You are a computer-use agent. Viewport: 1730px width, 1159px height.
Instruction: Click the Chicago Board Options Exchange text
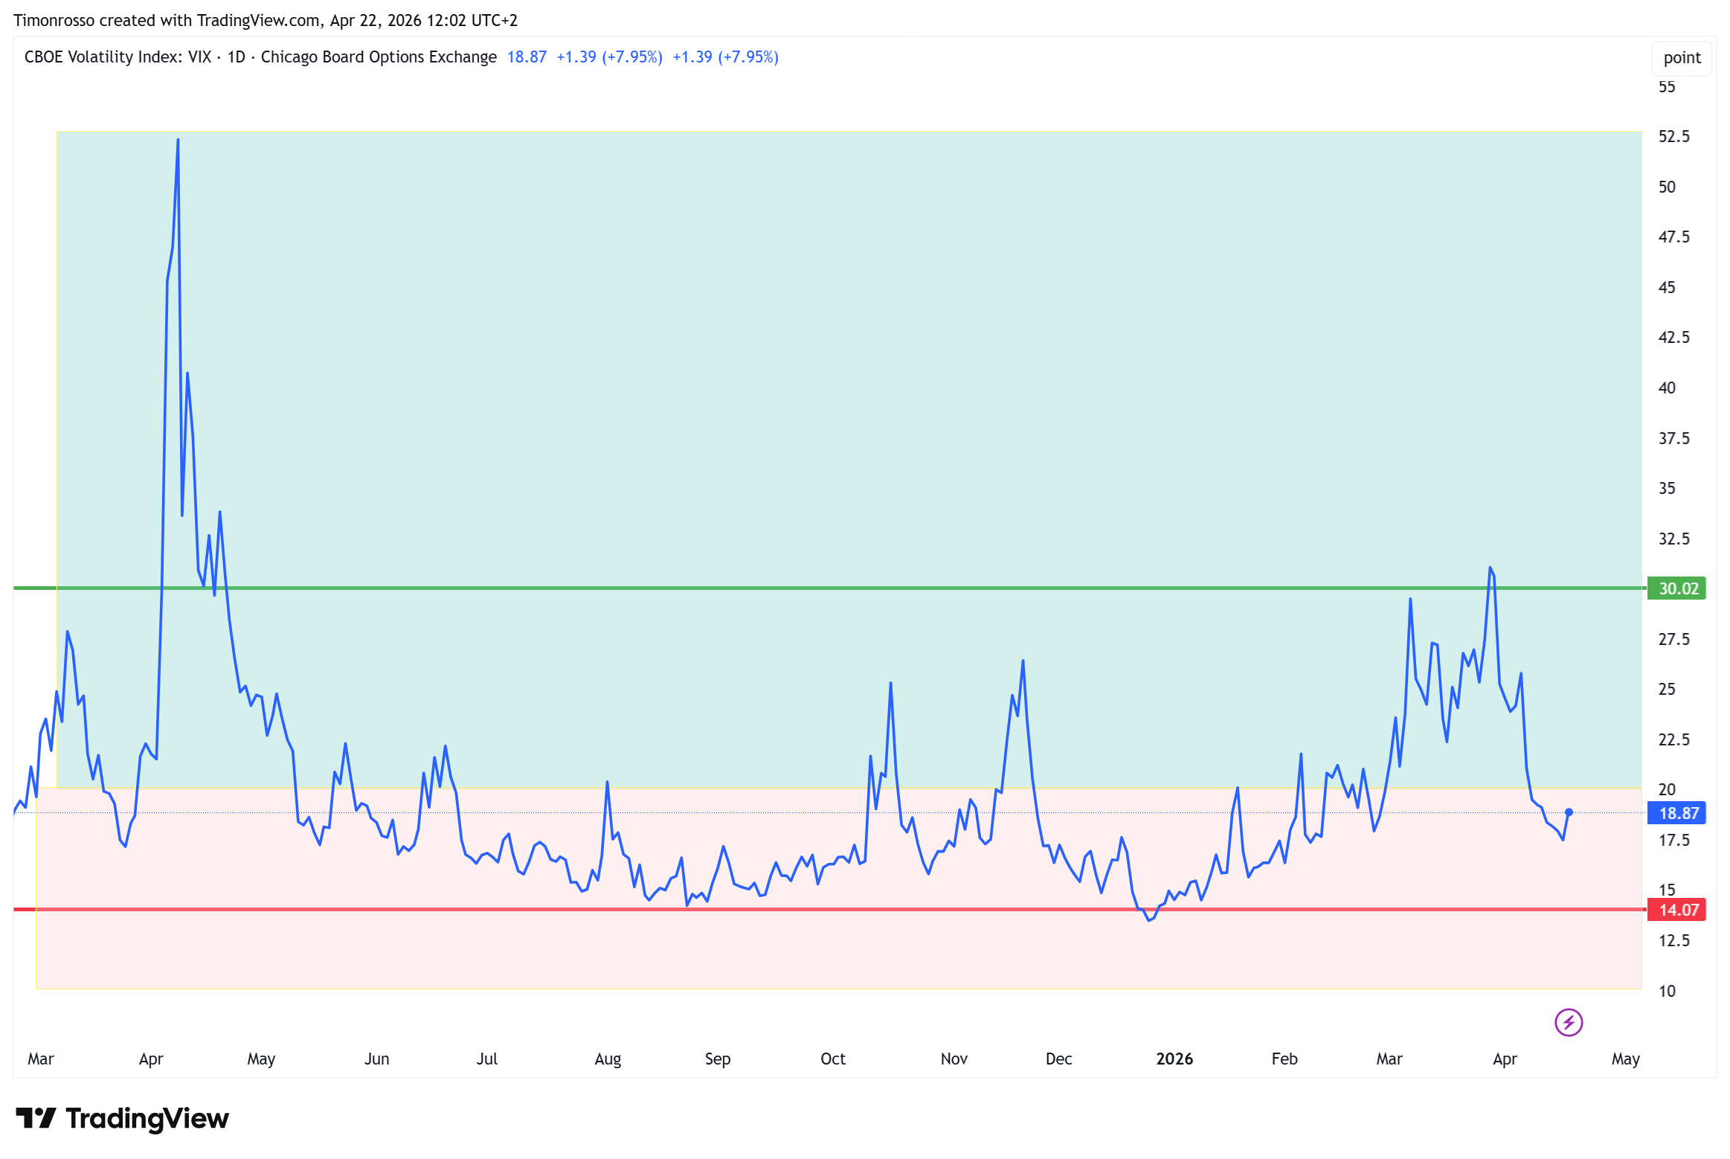tap(379, 57)
